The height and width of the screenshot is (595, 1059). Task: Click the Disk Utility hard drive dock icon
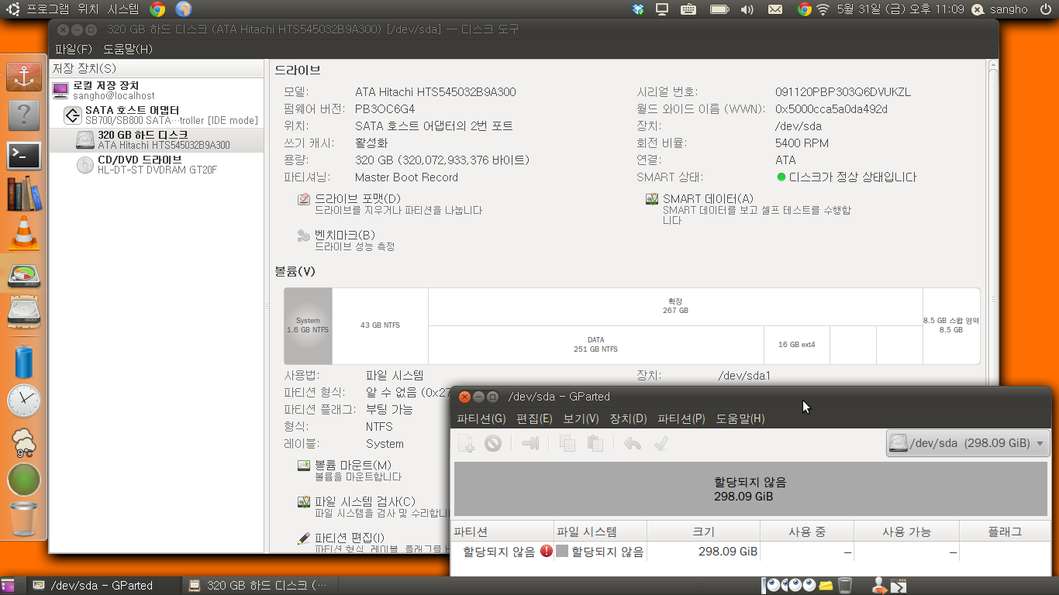click(24, 312)
